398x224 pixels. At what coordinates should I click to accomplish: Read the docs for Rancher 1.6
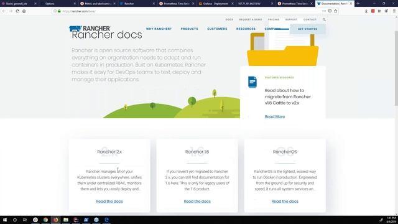pyautogui.click(x=197, y=202)
